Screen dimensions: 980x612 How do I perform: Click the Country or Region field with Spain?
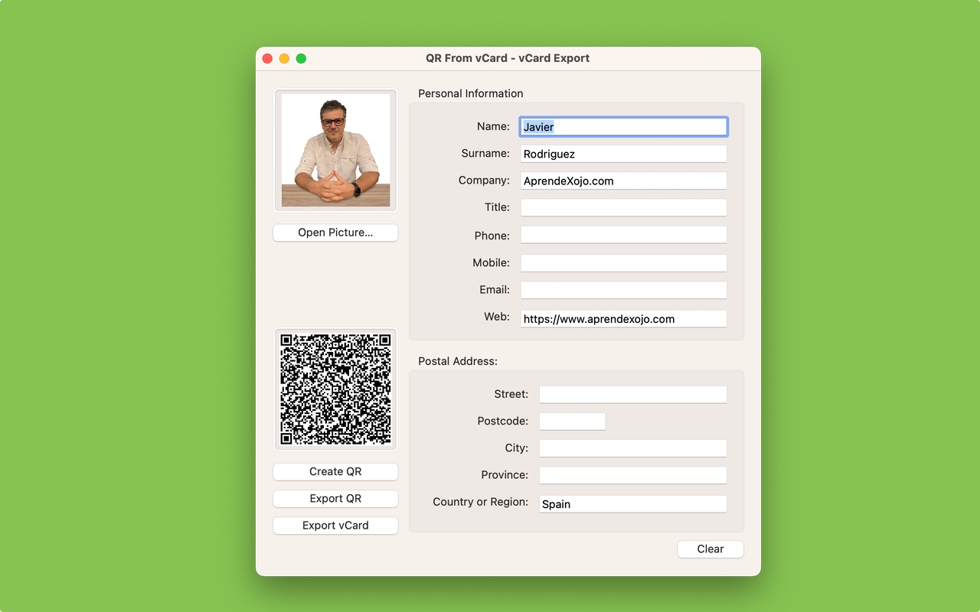[632, 503]
